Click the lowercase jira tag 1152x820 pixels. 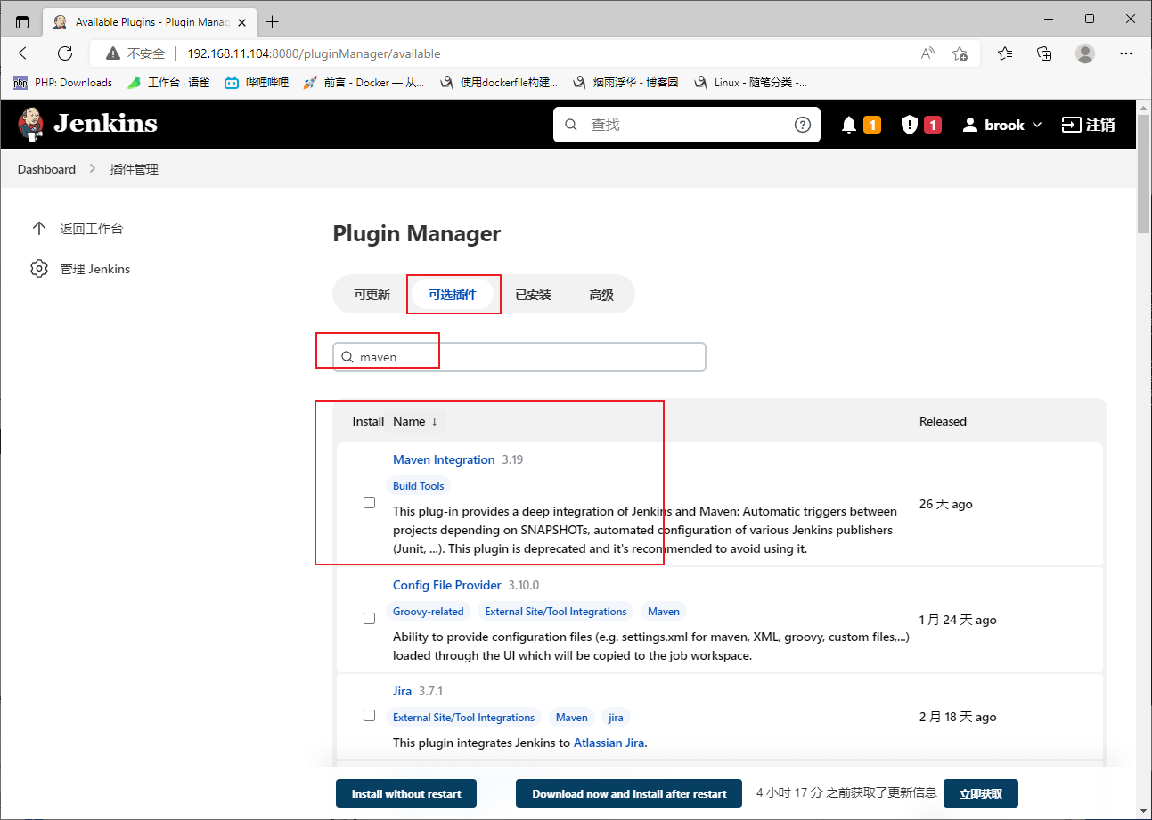coord(616,718)
